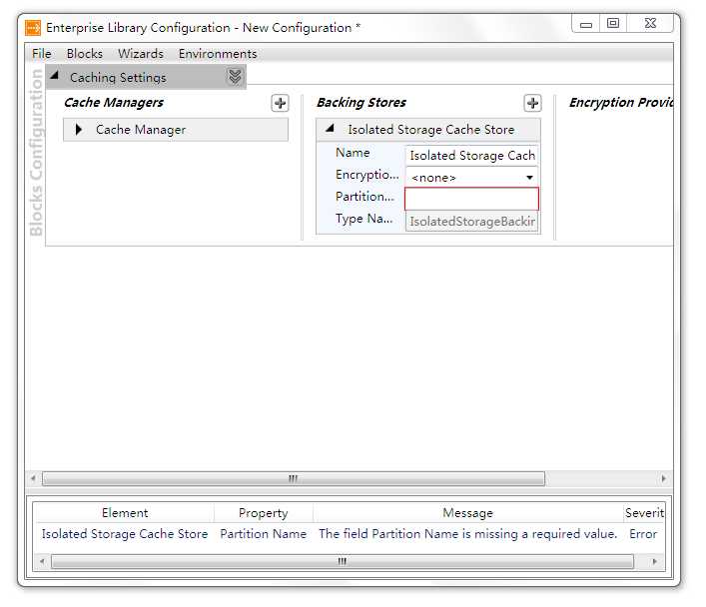Click the application icon in title bar

(x=33, y=28)
